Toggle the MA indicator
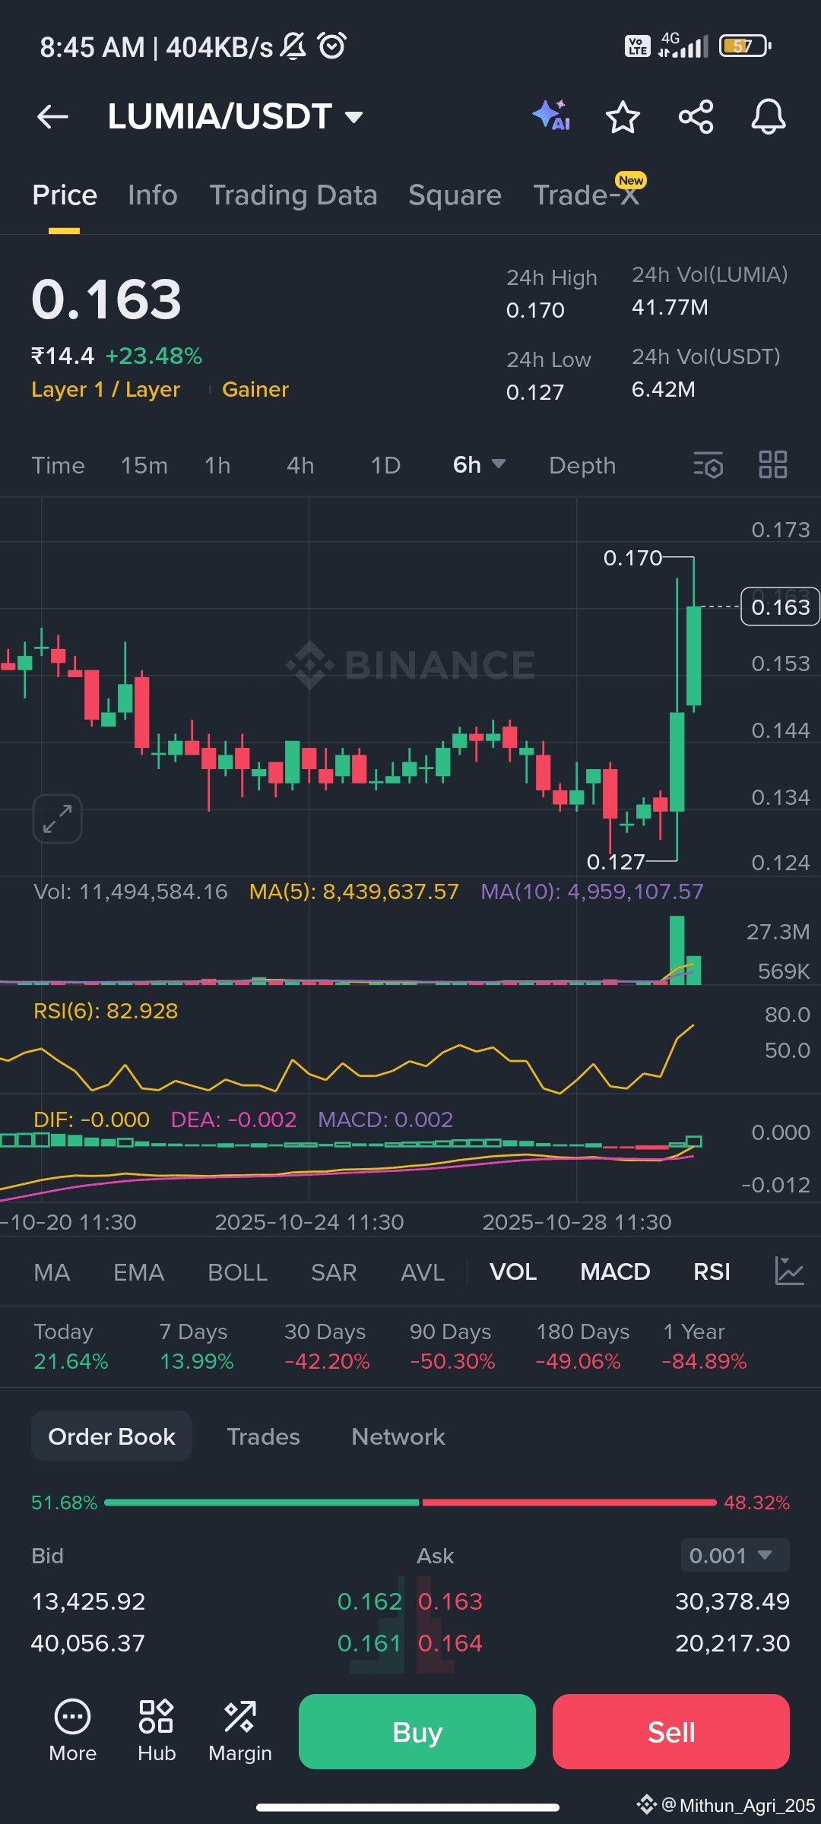 click(52, 1271)
